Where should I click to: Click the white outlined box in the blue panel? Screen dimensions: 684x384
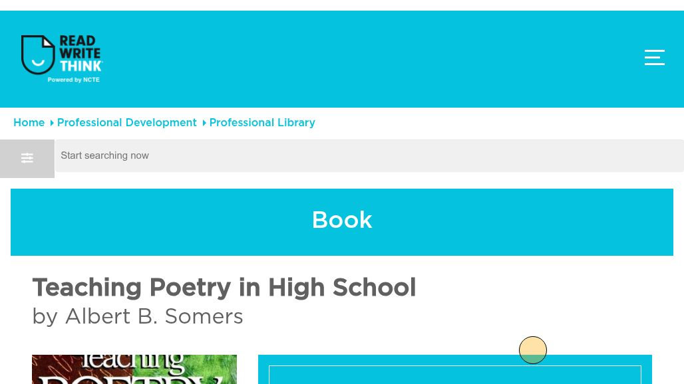click(x=455, y=375)
